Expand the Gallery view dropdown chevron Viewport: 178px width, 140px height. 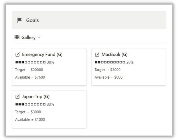click(39, 37)
